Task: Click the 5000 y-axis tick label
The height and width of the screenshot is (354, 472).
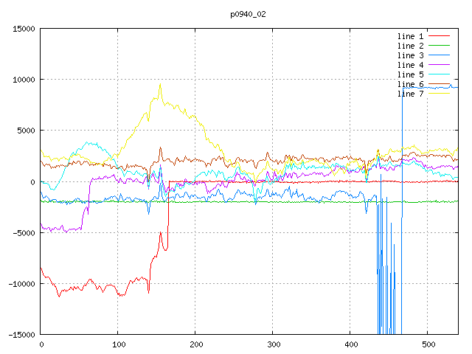Action: 25,131
